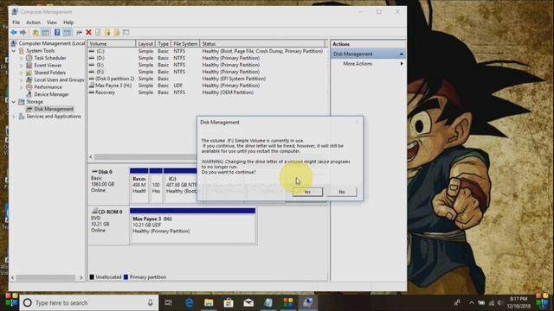Collapse the Storage tree node

click(x=14, y=102)
